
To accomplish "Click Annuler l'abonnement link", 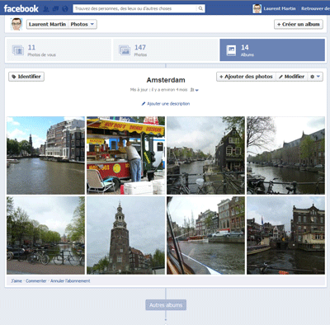I will (x=70, y=280).
